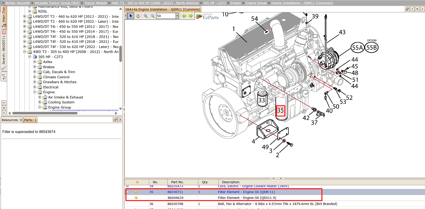Screen dimensions: 425x209
Task: Select the pointer arrow tool
Action: coord(131,16)
